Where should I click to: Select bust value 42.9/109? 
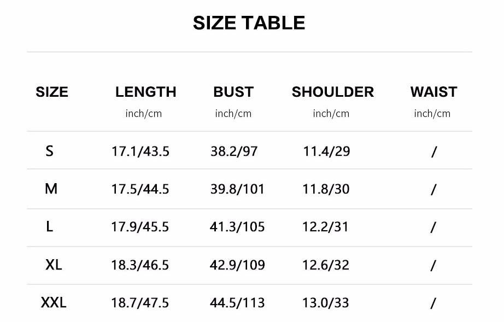pos(237,265)
